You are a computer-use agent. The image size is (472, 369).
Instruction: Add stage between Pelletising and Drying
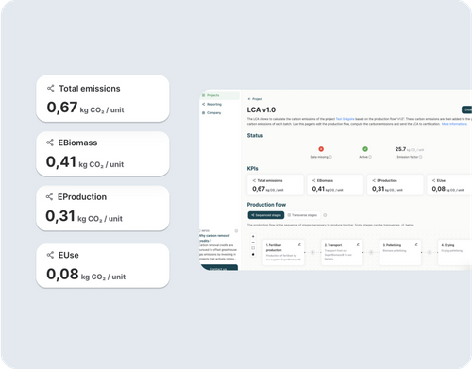pyautogui.click(x=430, y=252)
